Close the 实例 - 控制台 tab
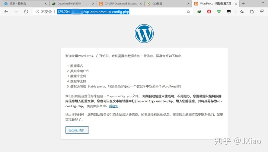Screen dimensions: 268x152 (x=46, y=3)
